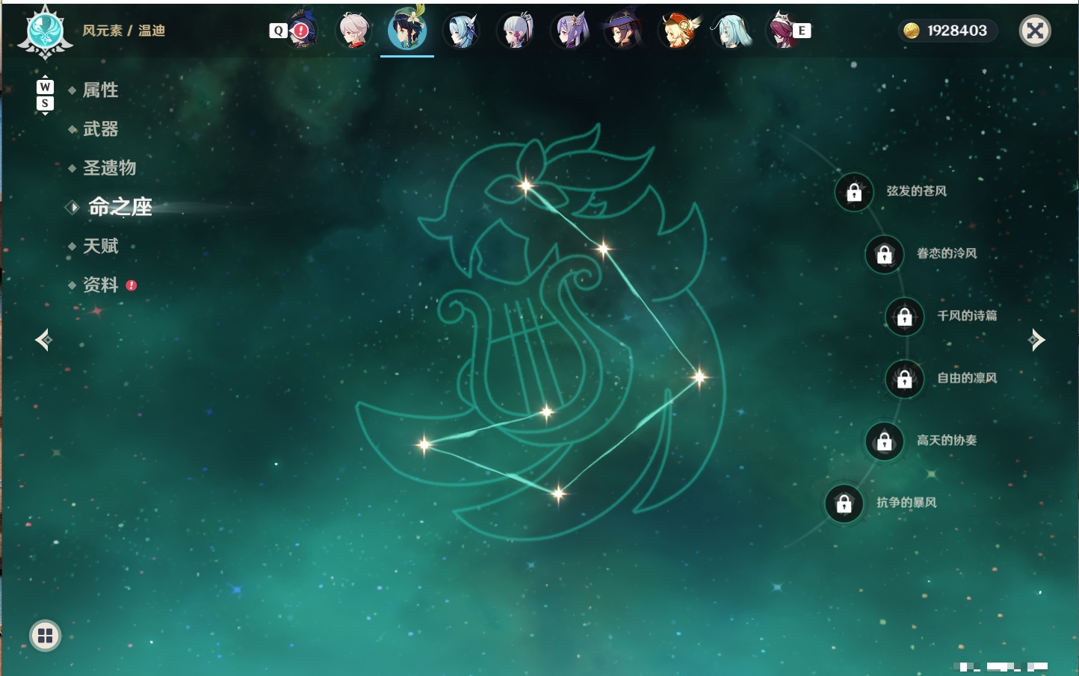Screen dimensions: 1079x676
Task: Go to previous character with left arrow
Action: (44, 340)
